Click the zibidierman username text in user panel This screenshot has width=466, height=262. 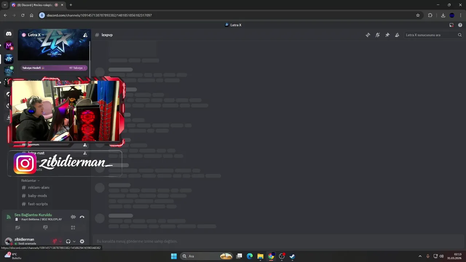24,239
